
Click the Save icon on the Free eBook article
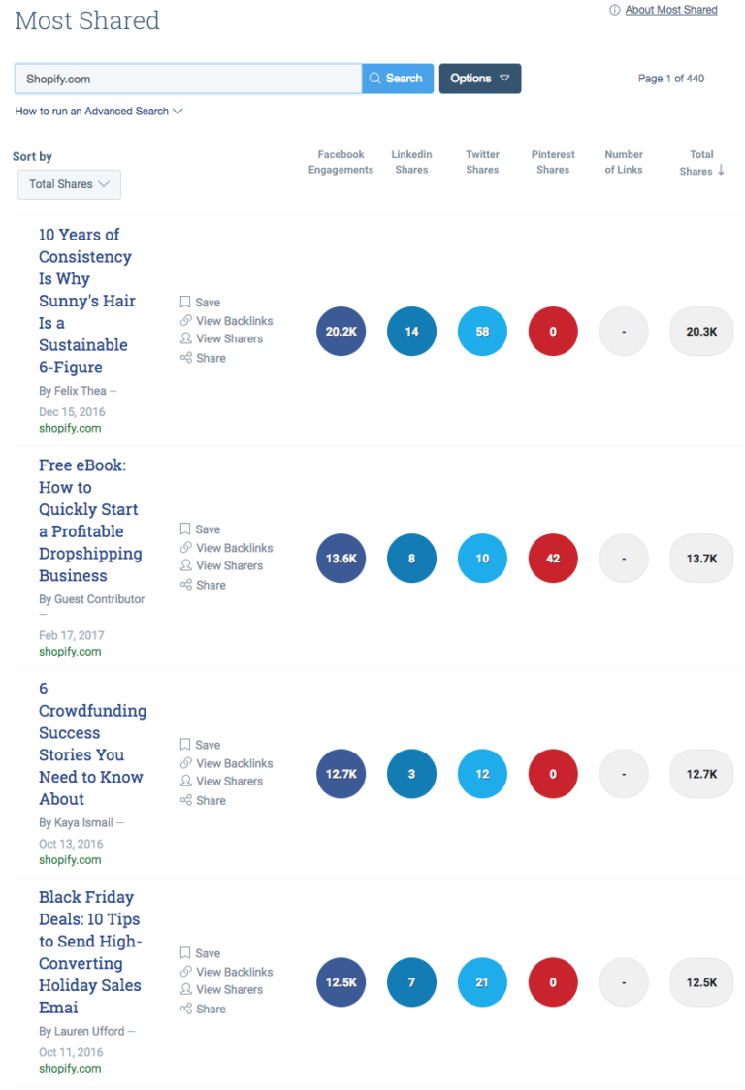pos(186,529)
